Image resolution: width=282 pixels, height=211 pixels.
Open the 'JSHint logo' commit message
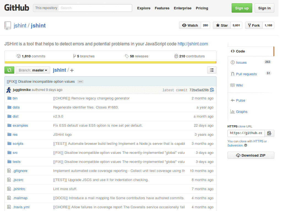coord(62,135)
